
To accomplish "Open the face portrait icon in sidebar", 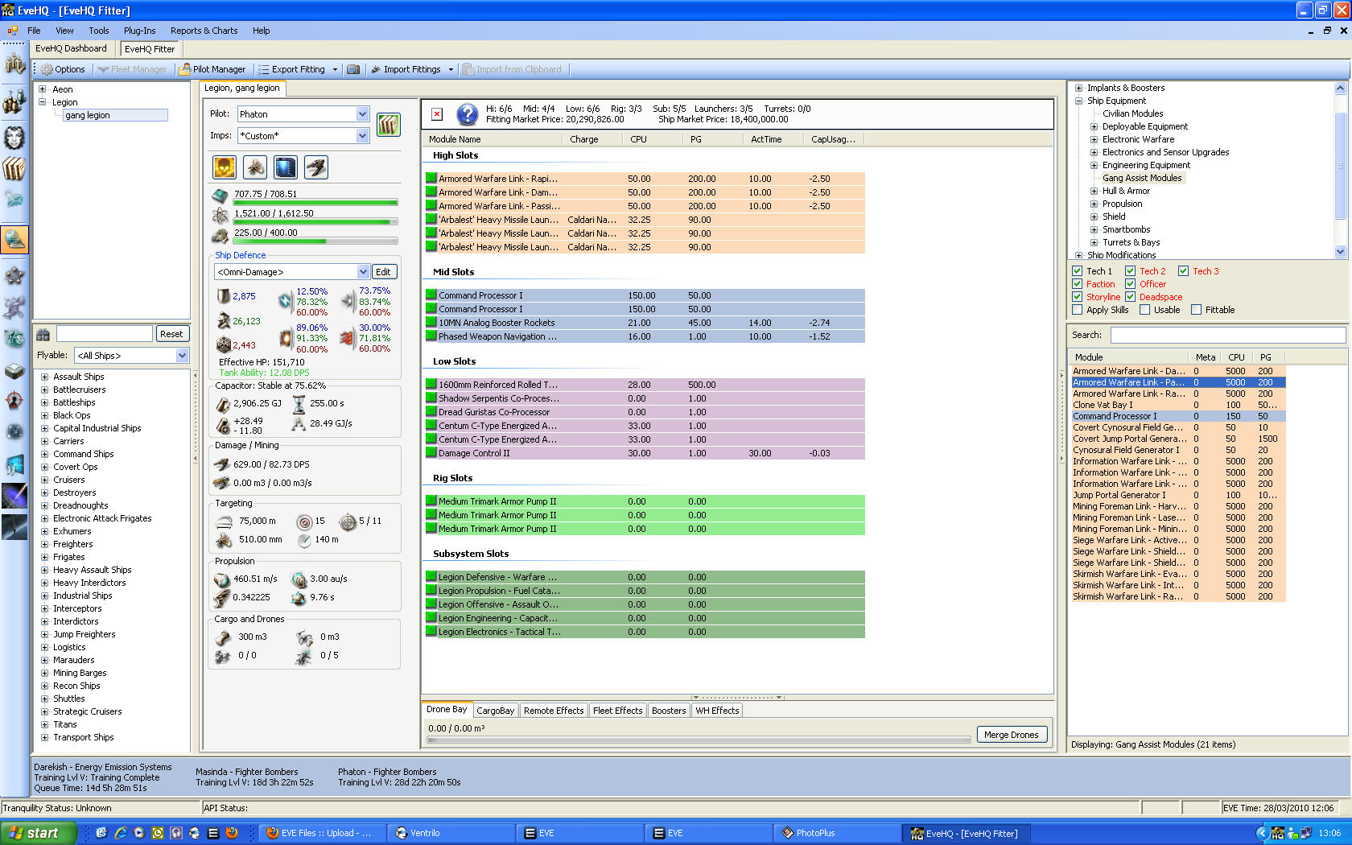I will 14,138.
